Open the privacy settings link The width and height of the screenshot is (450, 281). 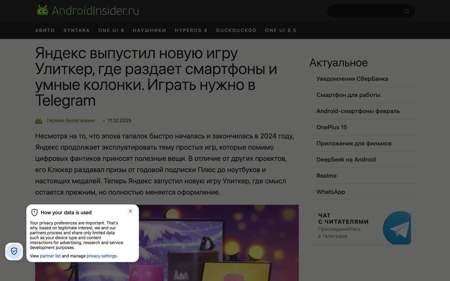coord(102,256)
